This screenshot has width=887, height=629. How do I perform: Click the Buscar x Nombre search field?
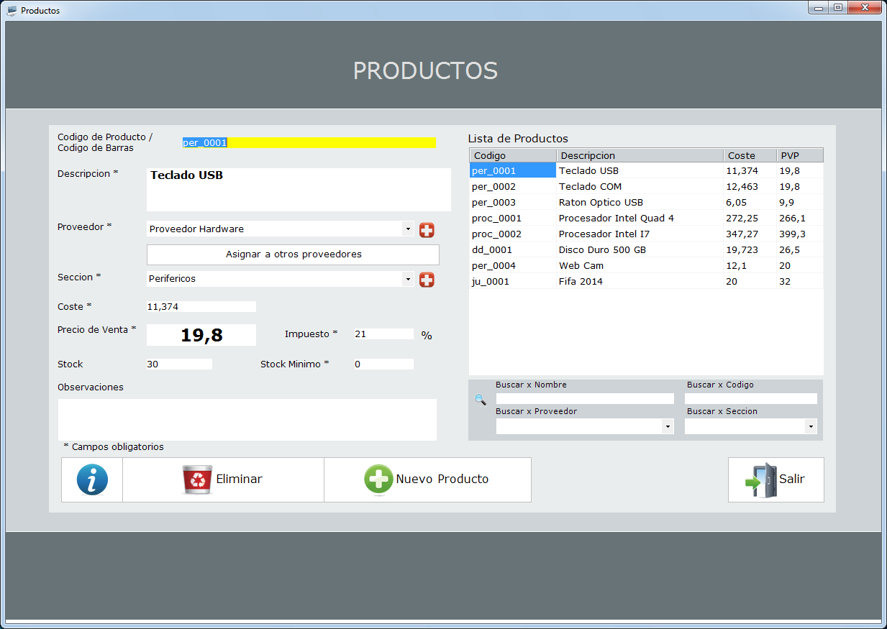(x=585, y=398)
